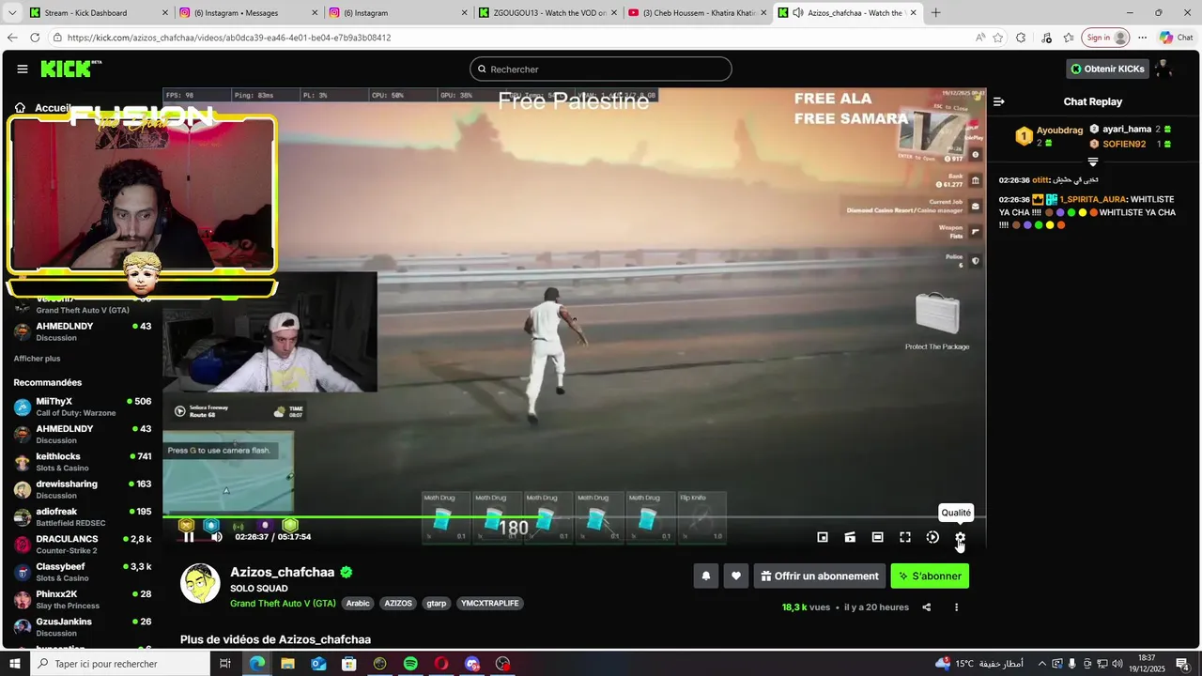Open the drewissharing recommended channel
Viewport: 1202px width, 676px height.
tap(83, 489)
